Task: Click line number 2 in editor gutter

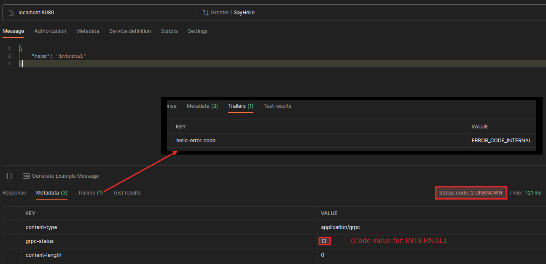Action: tap(9, 56)
